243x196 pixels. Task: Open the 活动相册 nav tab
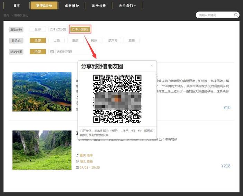[99, 6]
